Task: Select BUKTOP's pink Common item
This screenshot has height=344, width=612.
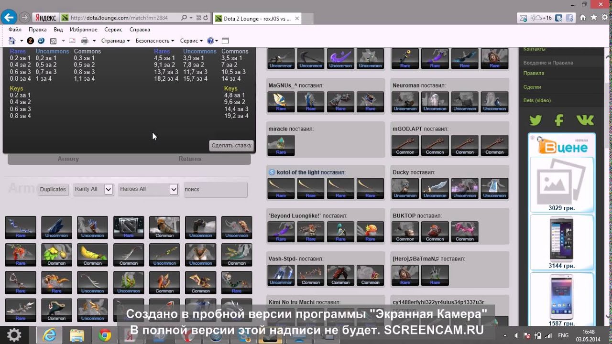Action: (465, 232)
